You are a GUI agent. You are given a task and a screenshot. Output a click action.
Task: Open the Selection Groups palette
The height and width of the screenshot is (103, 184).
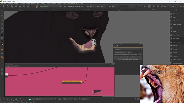click(177, 63)
